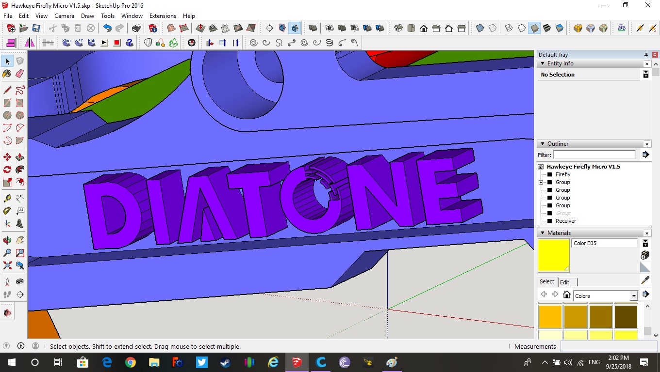660x372 pixels.
Task: Switch to the Edit tab in Materials
Action: [564, 282]
